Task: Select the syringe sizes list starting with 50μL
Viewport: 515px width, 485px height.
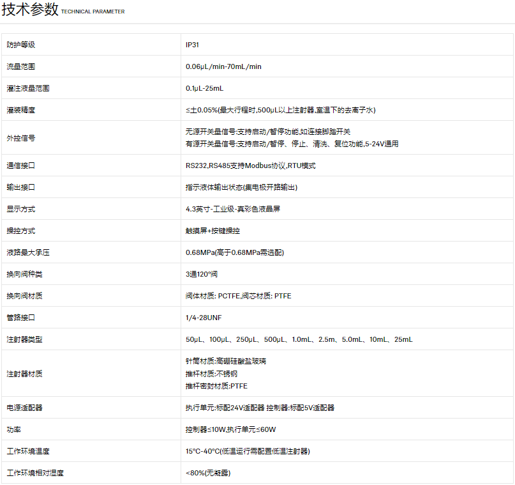Action: [x=299, y=339]
